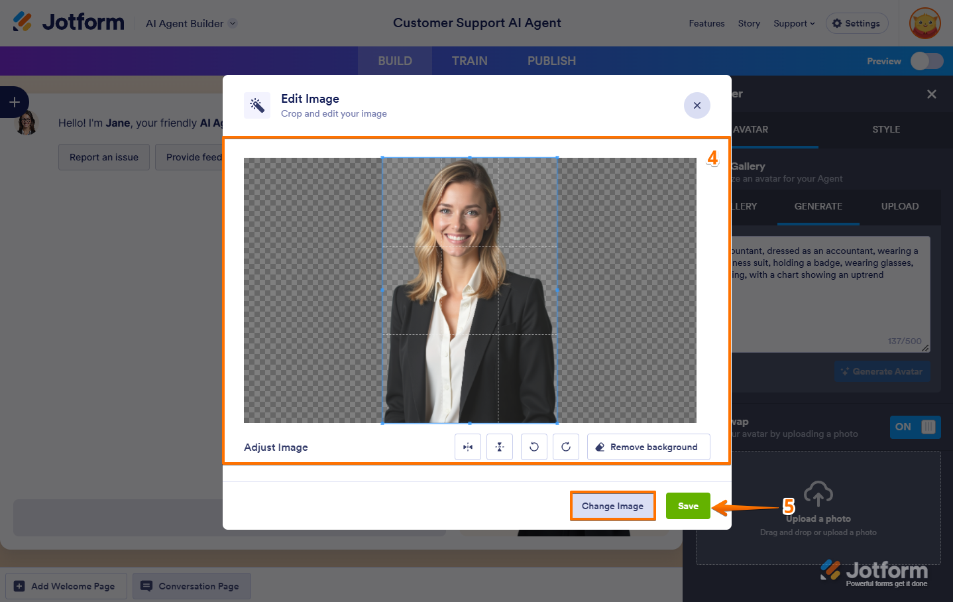Click Add Welcome Page button
The height and width of the screenshot is (602, 953).
(x=66, y=586)
